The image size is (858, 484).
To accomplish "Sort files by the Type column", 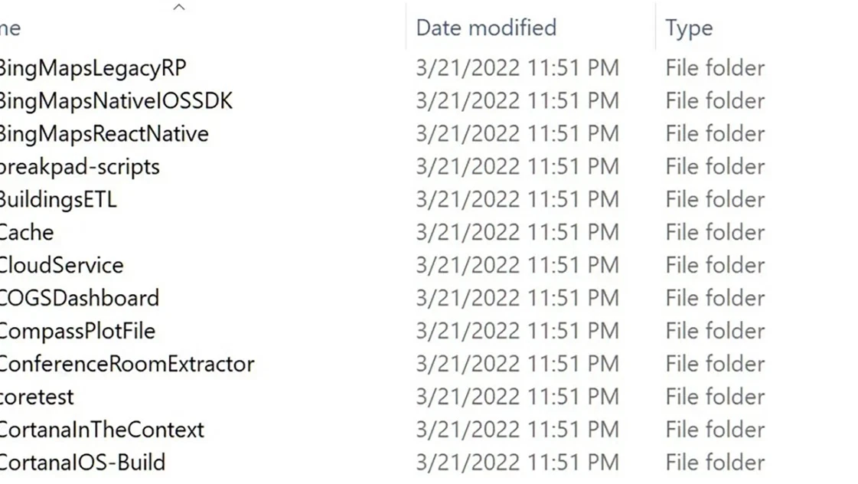I will [x=688, y=28].
